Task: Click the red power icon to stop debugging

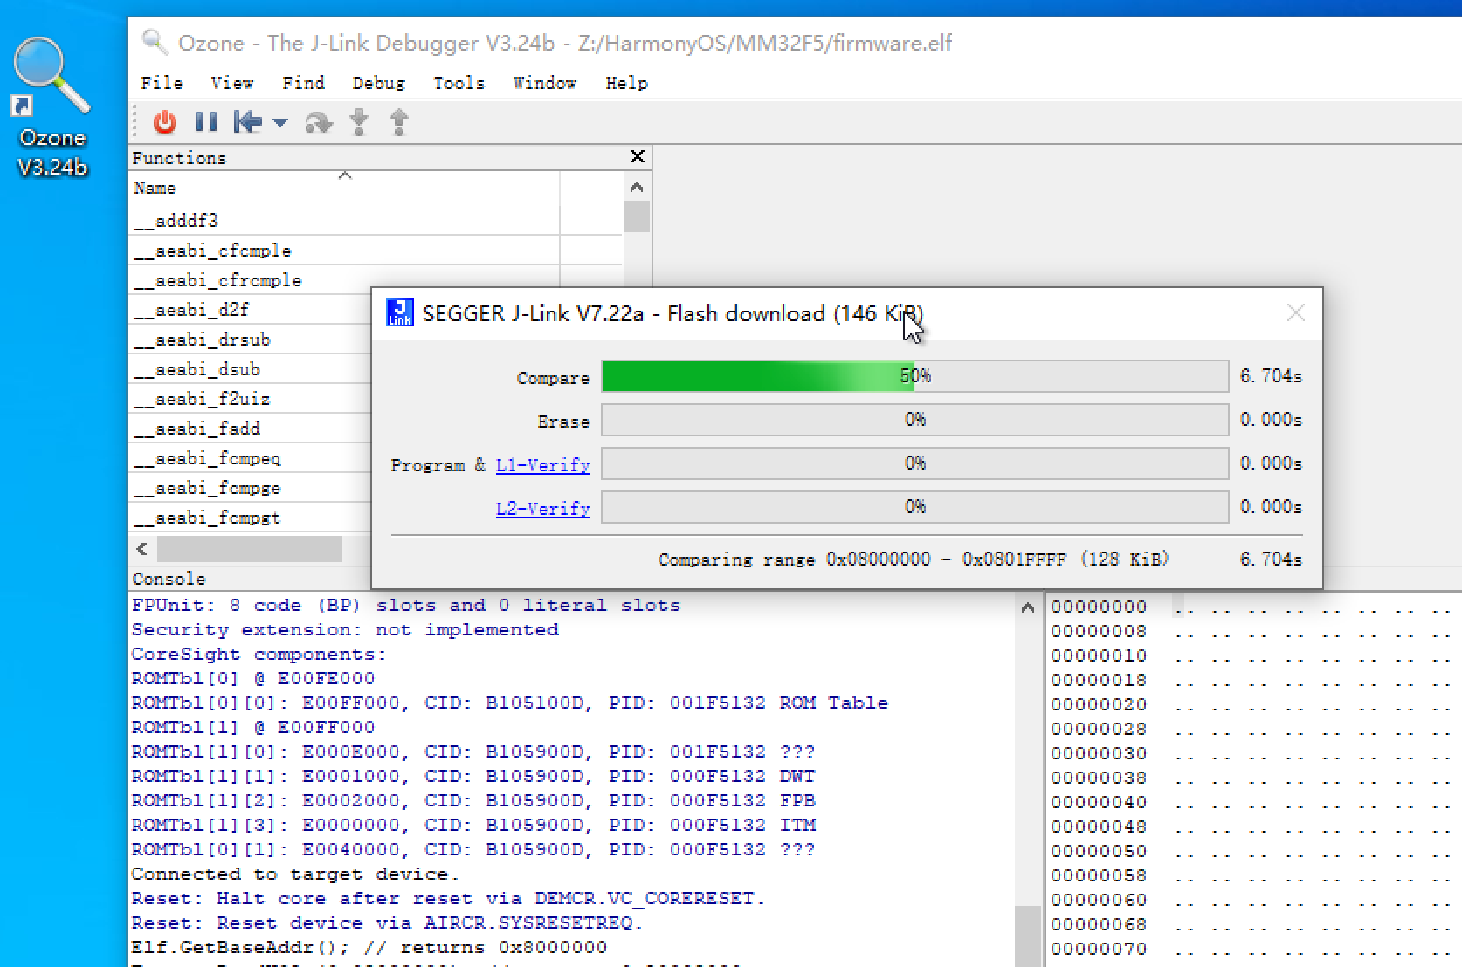Action: coord(164,122)
